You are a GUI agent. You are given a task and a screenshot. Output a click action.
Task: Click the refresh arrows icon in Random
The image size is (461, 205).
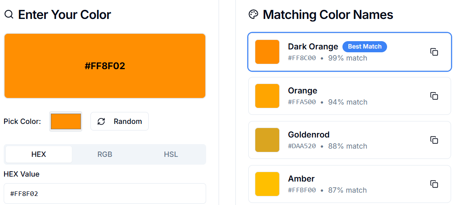click(101, 121)
